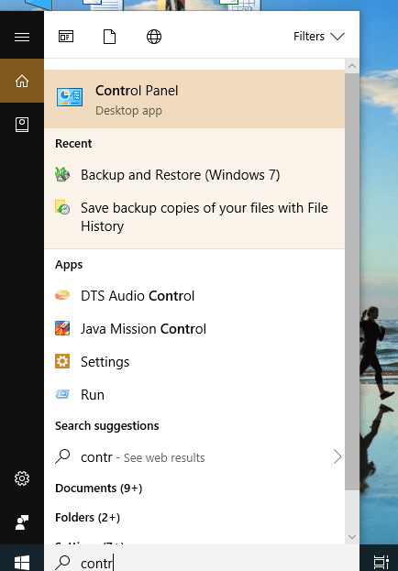The height and width of the screenshot is (571, 398).
Task: See web results for contr
Action: coord(194,457)
